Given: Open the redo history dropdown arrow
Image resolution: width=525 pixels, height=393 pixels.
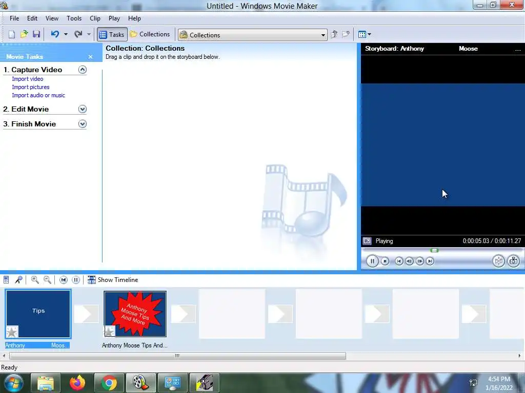Looking at the screenshot, I should click(x=89, y=34).
